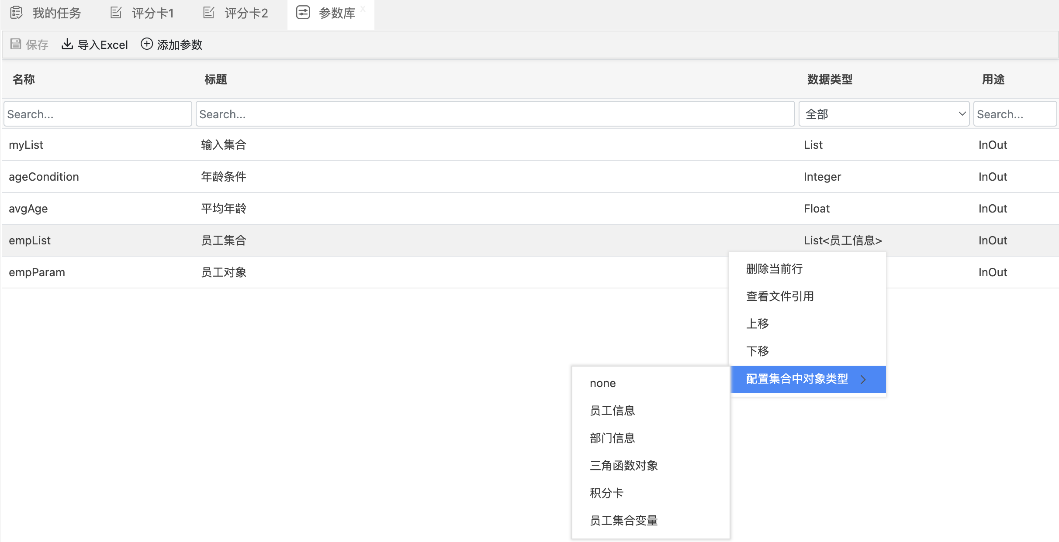Click the import Excel download icon
The width and height of the screenshot is (1059, 542).
click(x=67, y=44)
